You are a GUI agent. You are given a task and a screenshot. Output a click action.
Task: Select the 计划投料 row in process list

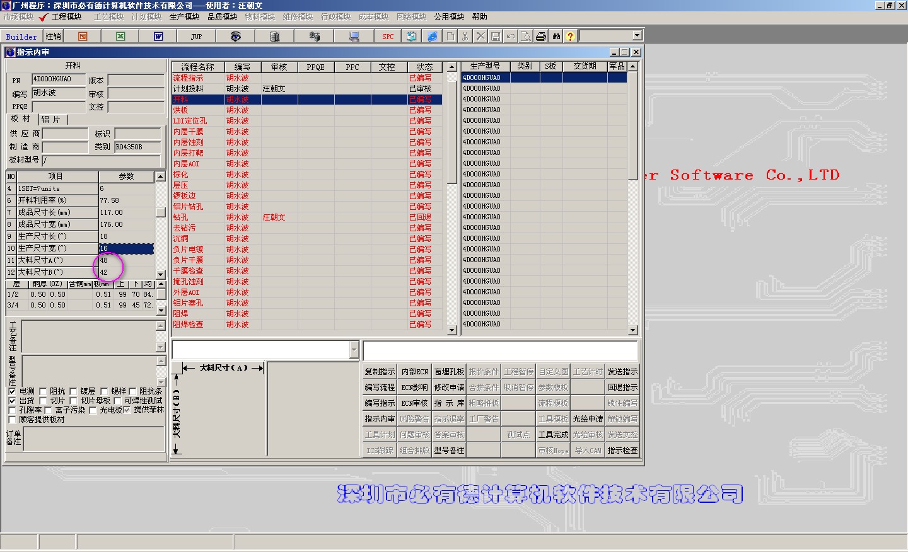click(x=306, y=89)
